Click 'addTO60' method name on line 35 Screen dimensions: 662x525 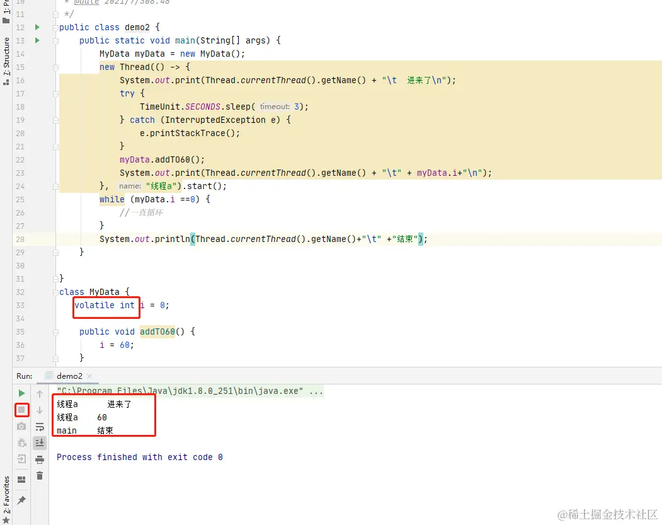click(157, 332)
